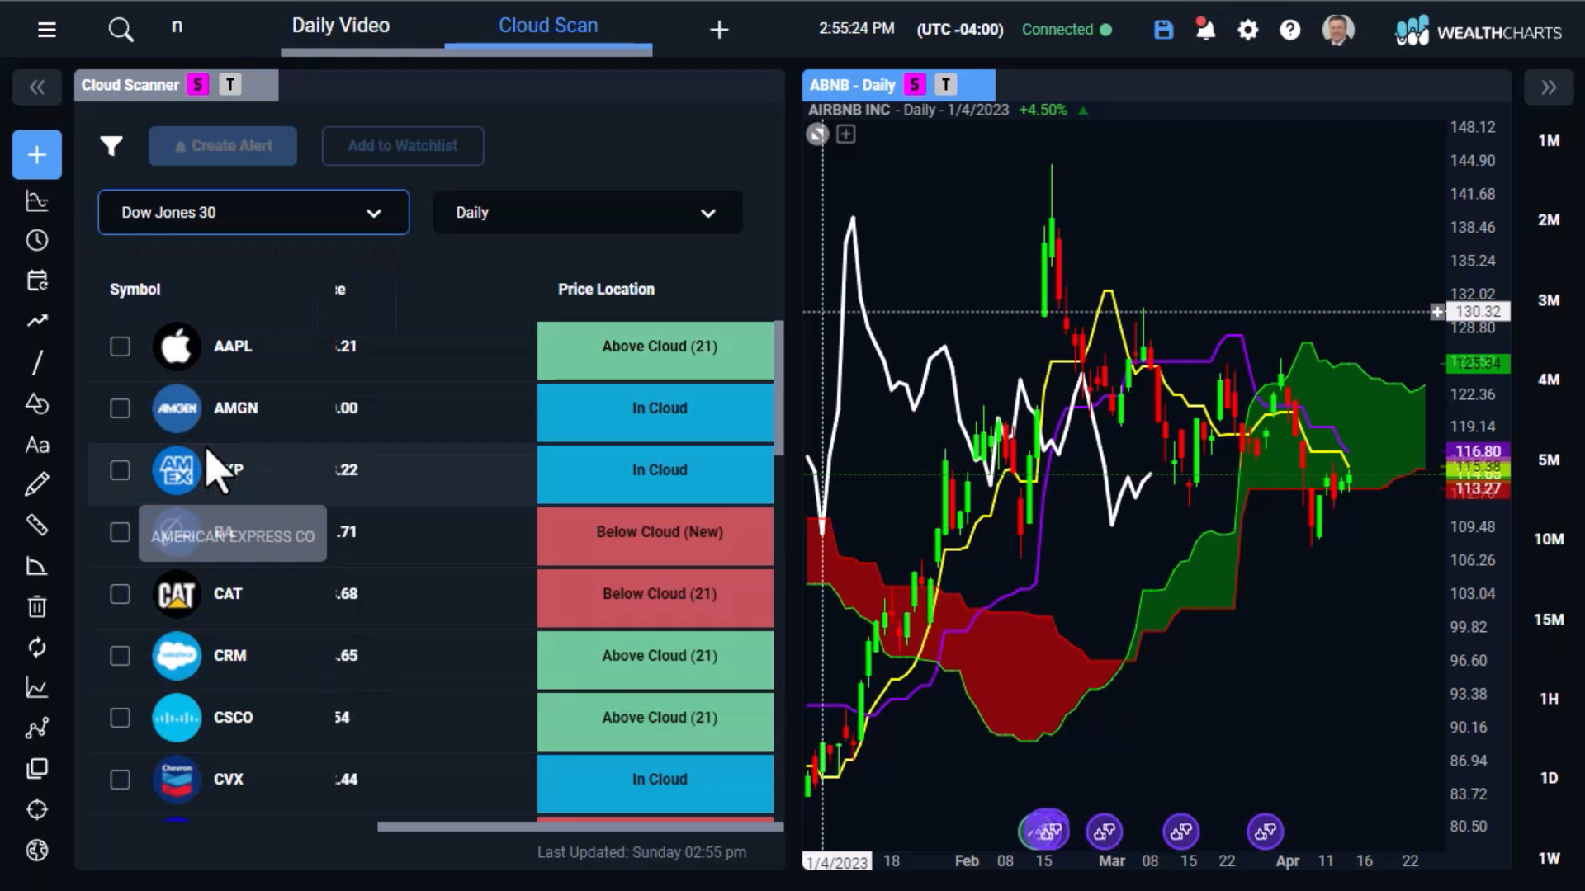The image size is (1585, 891).
Task: Open settings gear icon
Action: [1247, 31]
